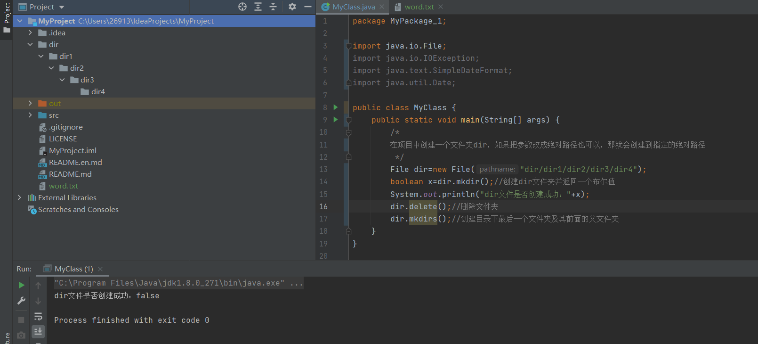Hide the Project tool window minus icon

[x=307, y=7]
